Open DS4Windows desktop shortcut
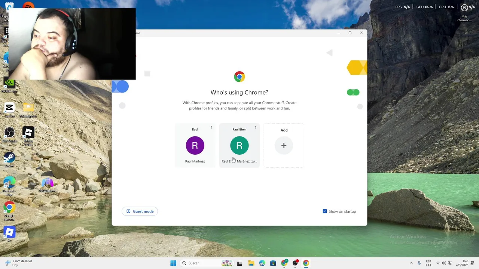The image size is (479, 269). 47,185
